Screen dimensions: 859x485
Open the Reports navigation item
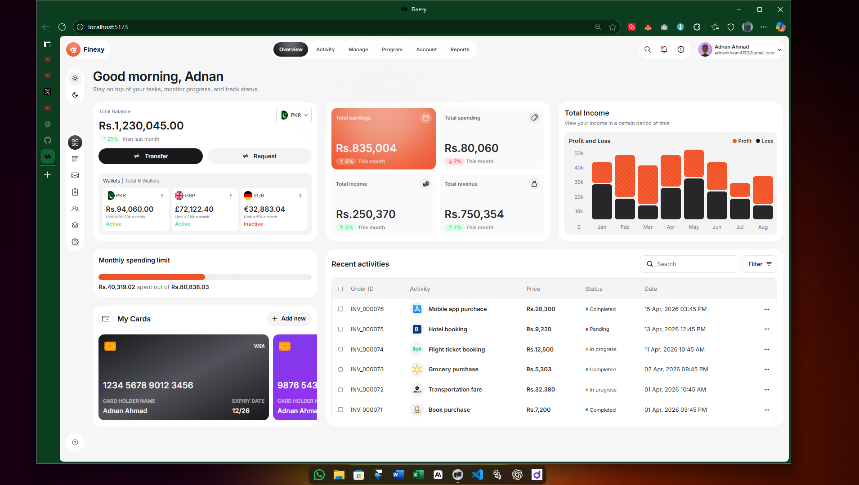pos(460,49)
